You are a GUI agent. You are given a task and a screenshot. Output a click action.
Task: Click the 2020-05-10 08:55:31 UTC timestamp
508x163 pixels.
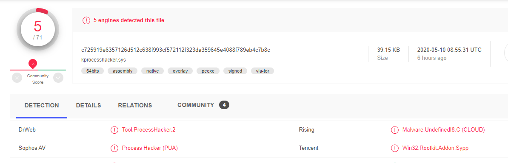(449, 50)
